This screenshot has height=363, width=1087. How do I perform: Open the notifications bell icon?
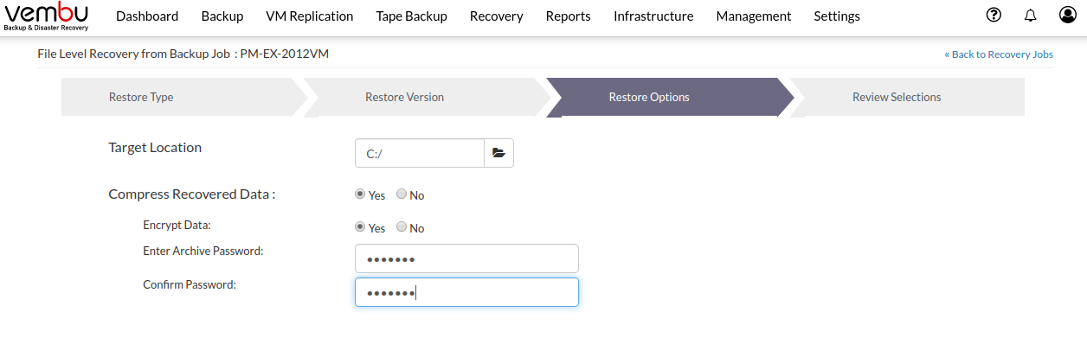pos(1030,16)
